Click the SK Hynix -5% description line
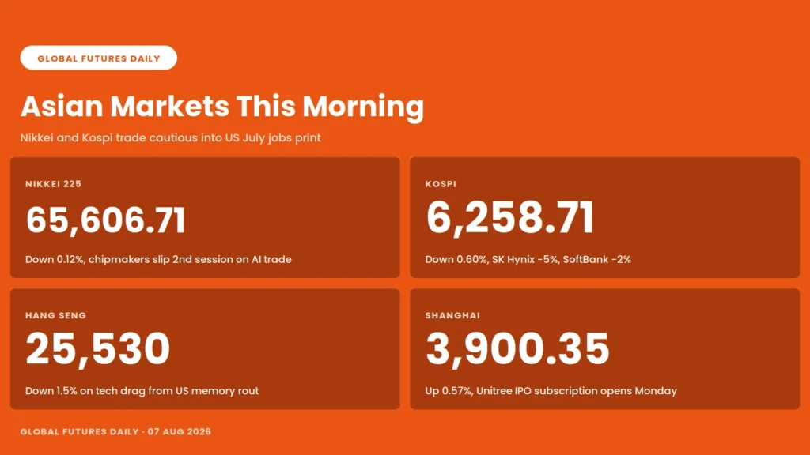The width and height of the screenshot is (810, 455). 528,259
